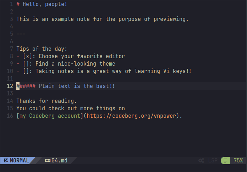
Task: Click the Markdown filetype icon beside 04.md
Action: [x=48, y=161]
